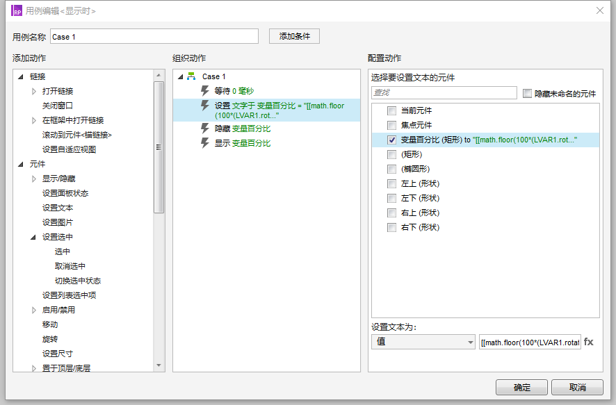Click lightning icon of 设置 文字于 action
The height and width of the screenshot is (405, 616).
204,106
